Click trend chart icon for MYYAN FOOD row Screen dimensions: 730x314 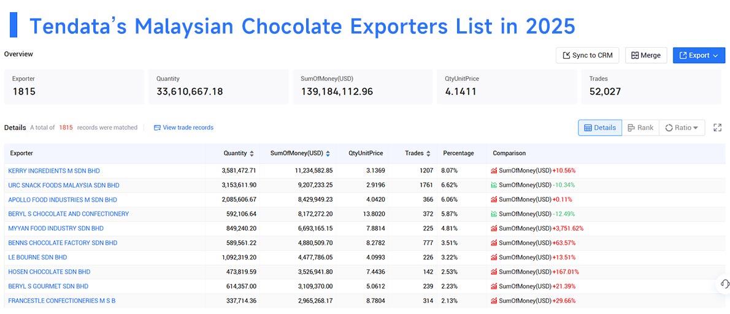[494, 228]
